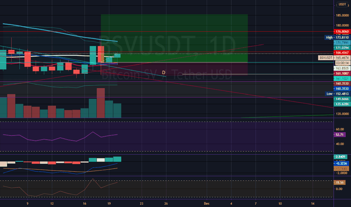Click date 26 on the time axis
The image size is (351, 207).
click(x=166, y=203)
